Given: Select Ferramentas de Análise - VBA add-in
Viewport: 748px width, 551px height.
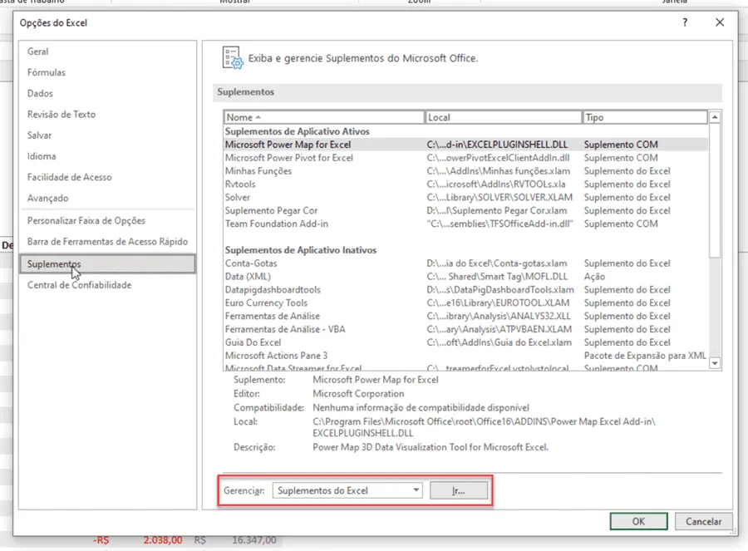Looking at the screenshot, I should 465,330.
